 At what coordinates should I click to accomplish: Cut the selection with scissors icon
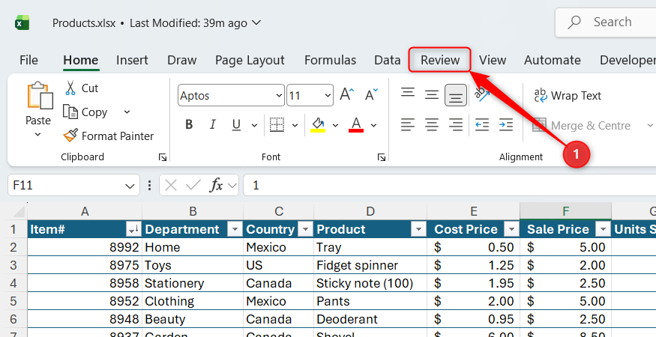[70, 88]
